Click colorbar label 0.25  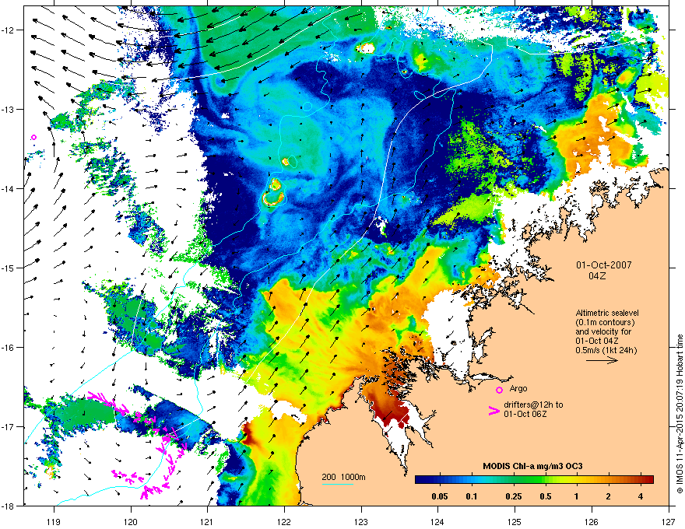click(x=514, y=496)
